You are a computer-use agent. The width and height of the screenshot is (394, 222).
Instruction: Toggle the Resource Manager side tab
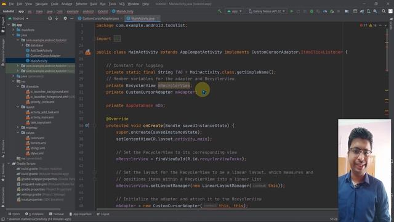click(2, 52)
